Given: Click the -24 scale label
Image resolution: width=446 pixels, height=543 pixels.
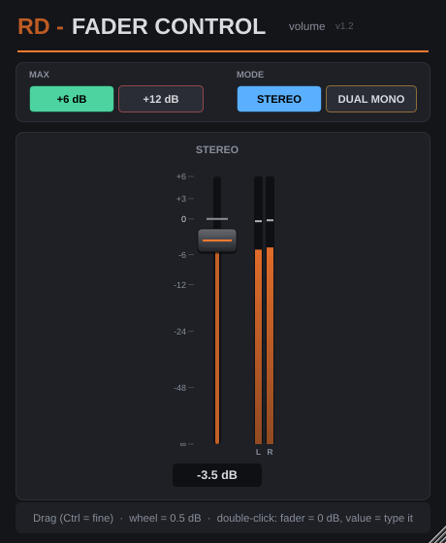Looking at the screenshot, I should [x=179, y=332].
